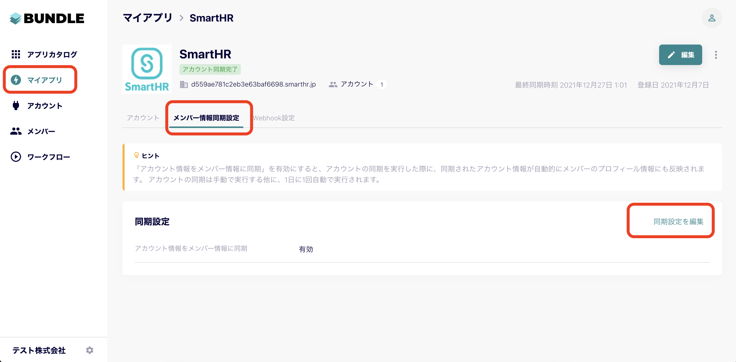Click the pencil icon in edit button
Image resolution: width=736 pixels, height=362 pixels.
click(671, 55)
